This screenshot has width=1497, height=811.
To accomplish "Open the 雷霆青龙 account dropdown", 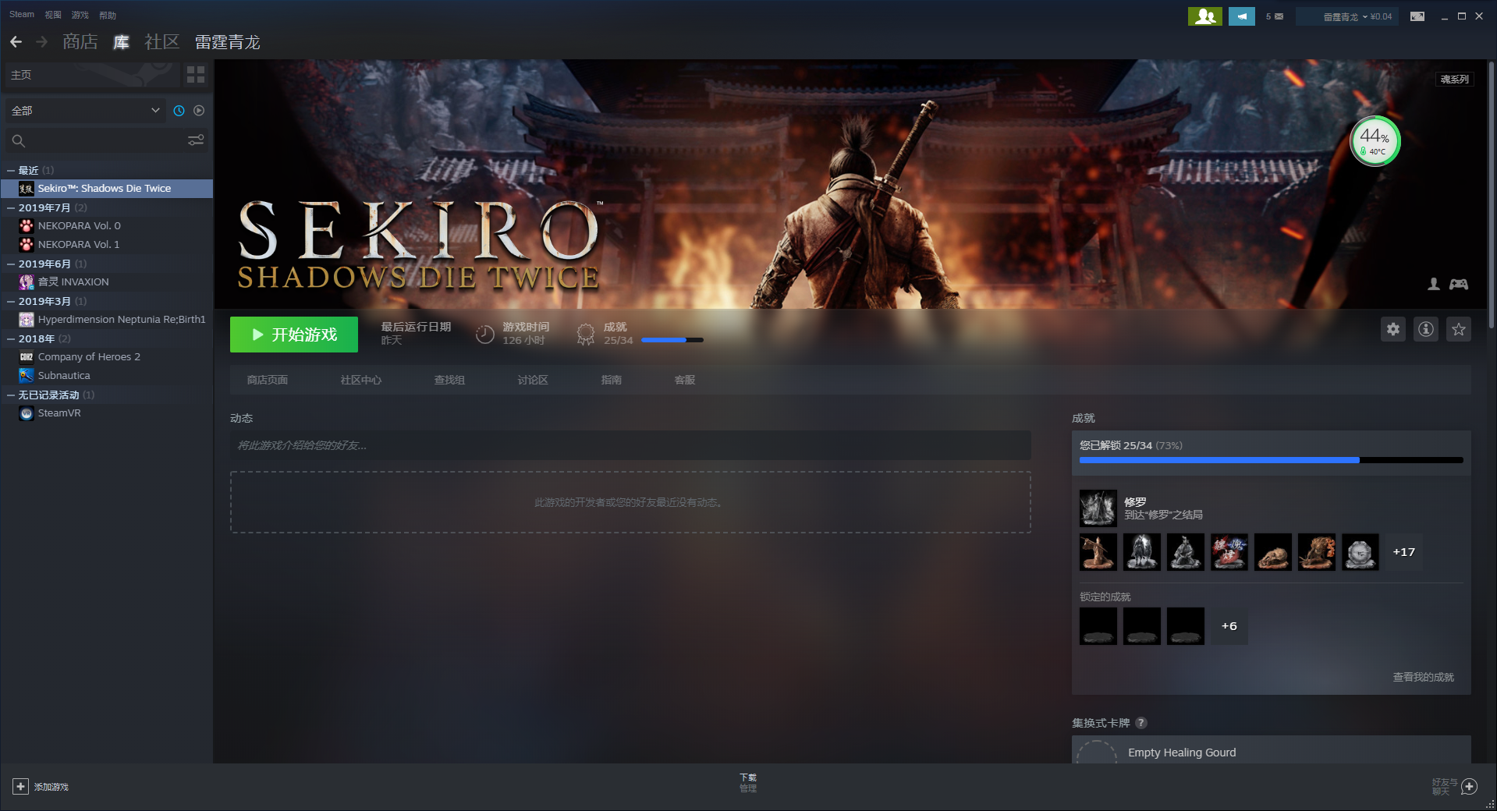I will click(1347, 16).
